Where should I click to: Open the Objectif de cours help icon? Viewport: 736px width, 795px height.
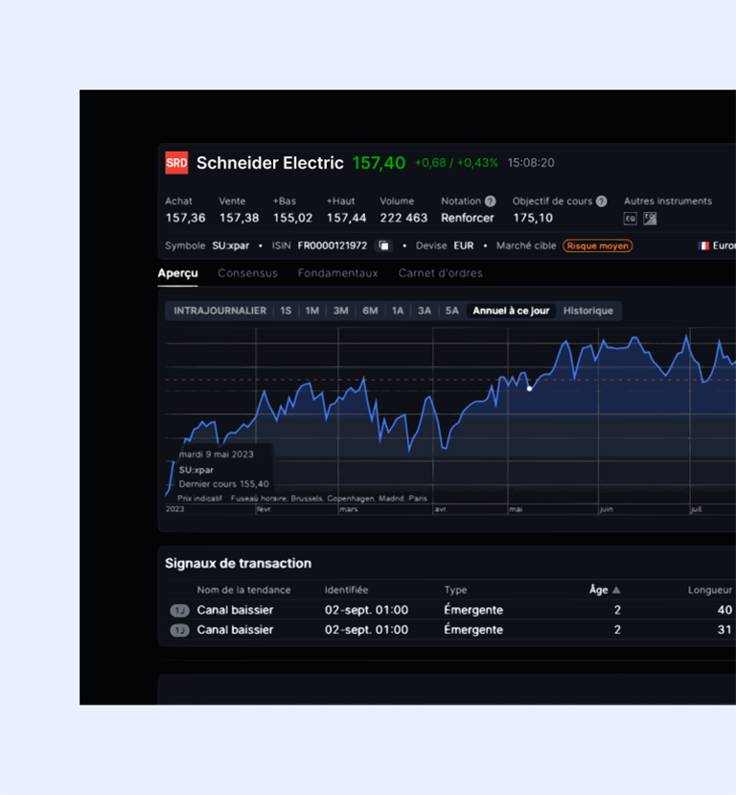[x=601, y=201]
